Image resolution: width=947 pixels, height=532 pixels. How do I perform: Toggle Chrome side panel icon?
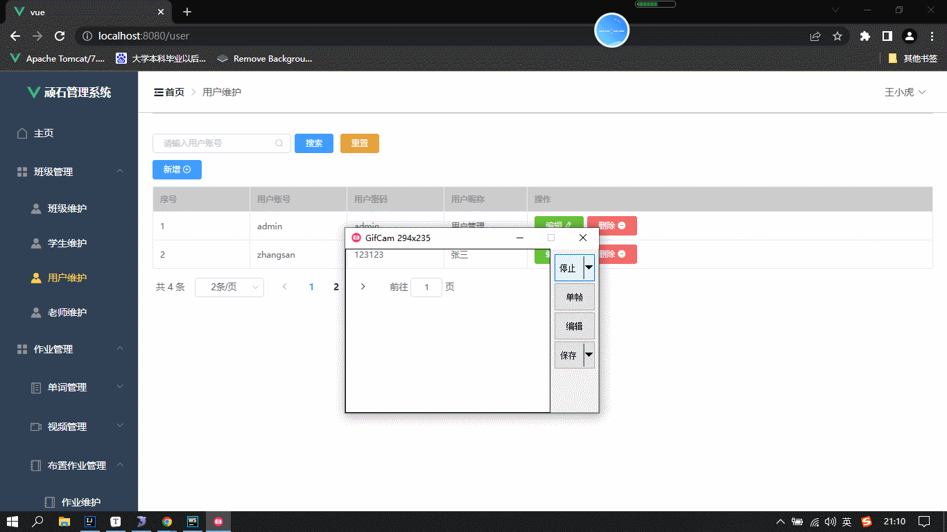887,36
